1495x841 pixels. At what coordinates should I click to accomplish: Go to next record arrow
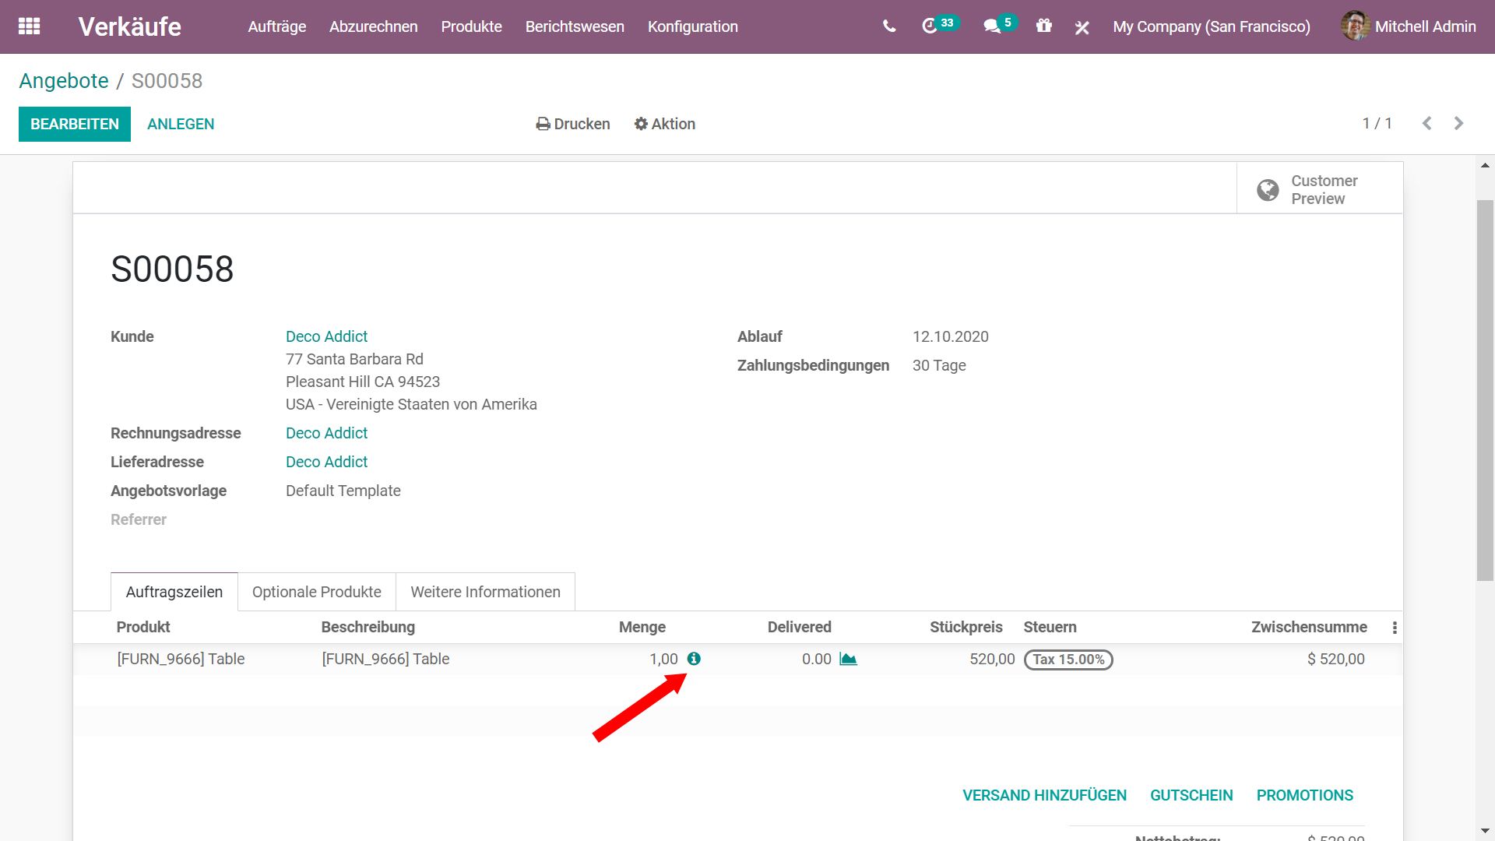point(1458,123)
